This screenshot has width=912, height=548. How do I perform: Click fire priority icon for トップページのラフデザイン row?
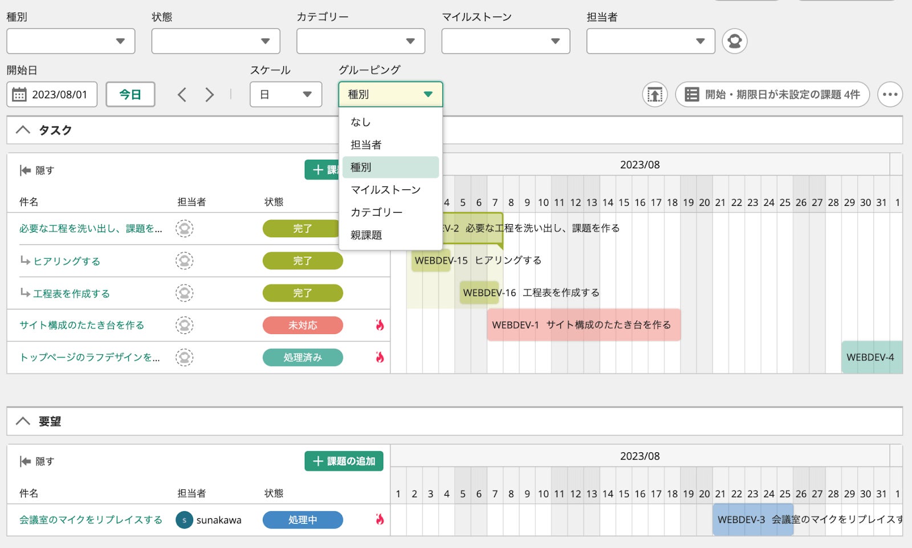coord(380,358)
